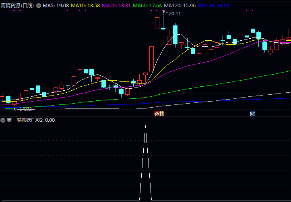Click the 14.02 low price annotation
Screen dimensions: 291x202
coord(25,109)
